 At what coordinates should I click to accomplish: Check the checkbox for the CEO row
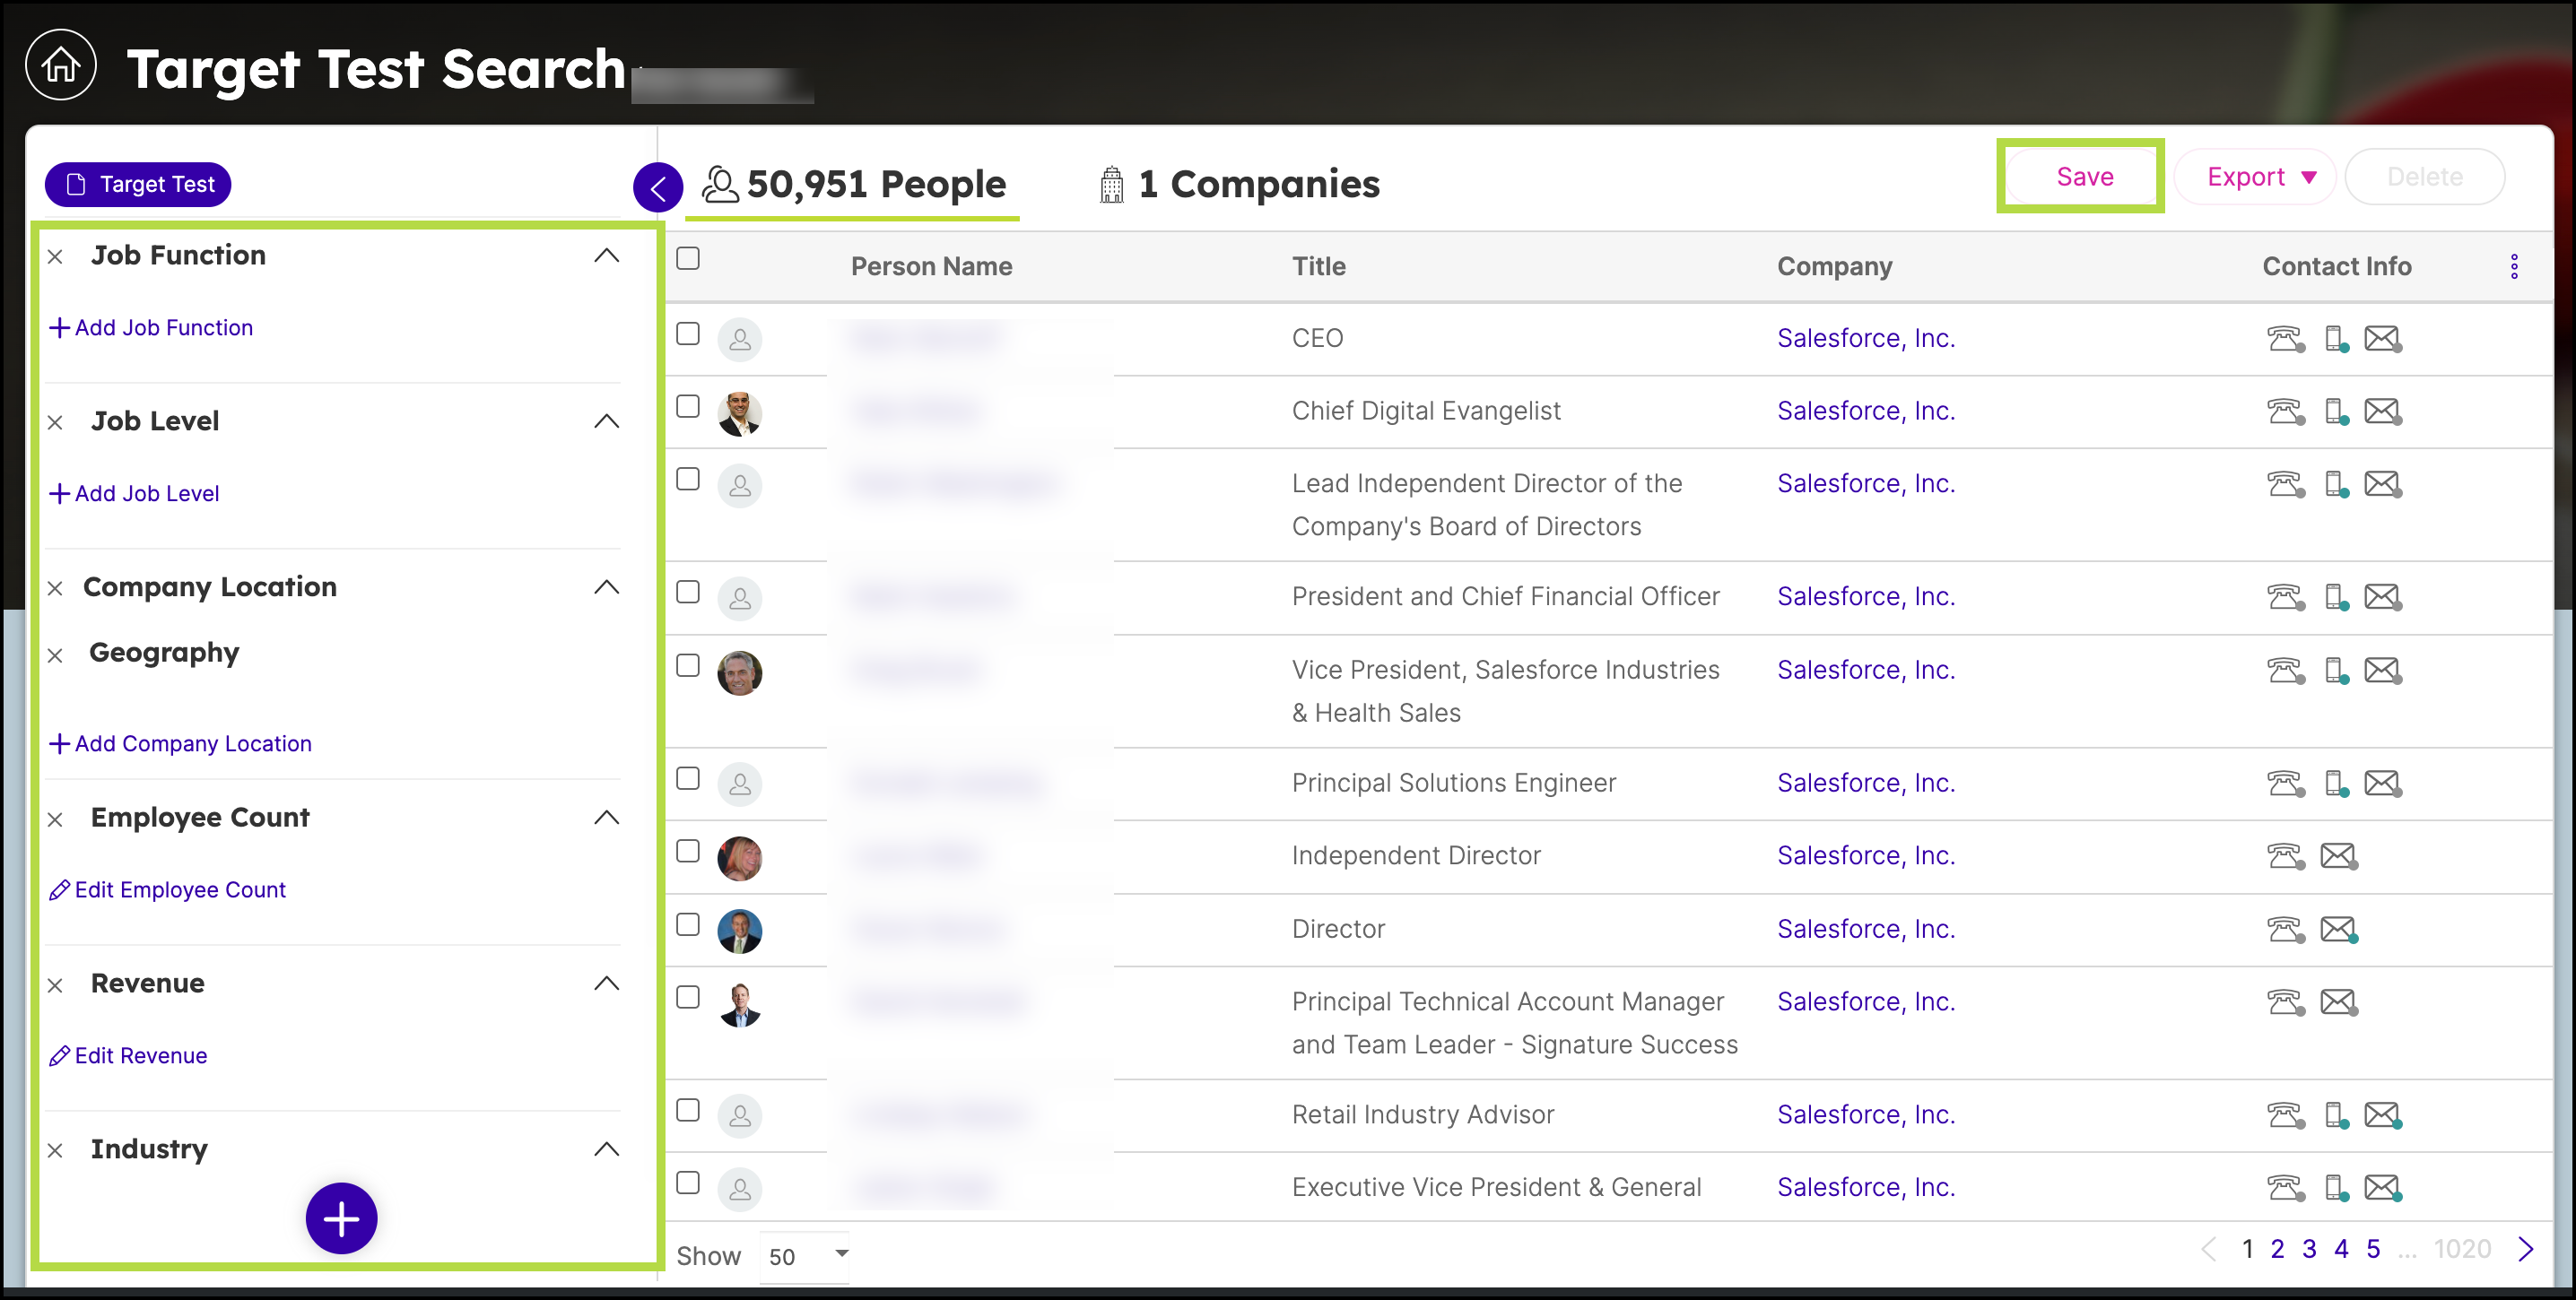[688, 334]
